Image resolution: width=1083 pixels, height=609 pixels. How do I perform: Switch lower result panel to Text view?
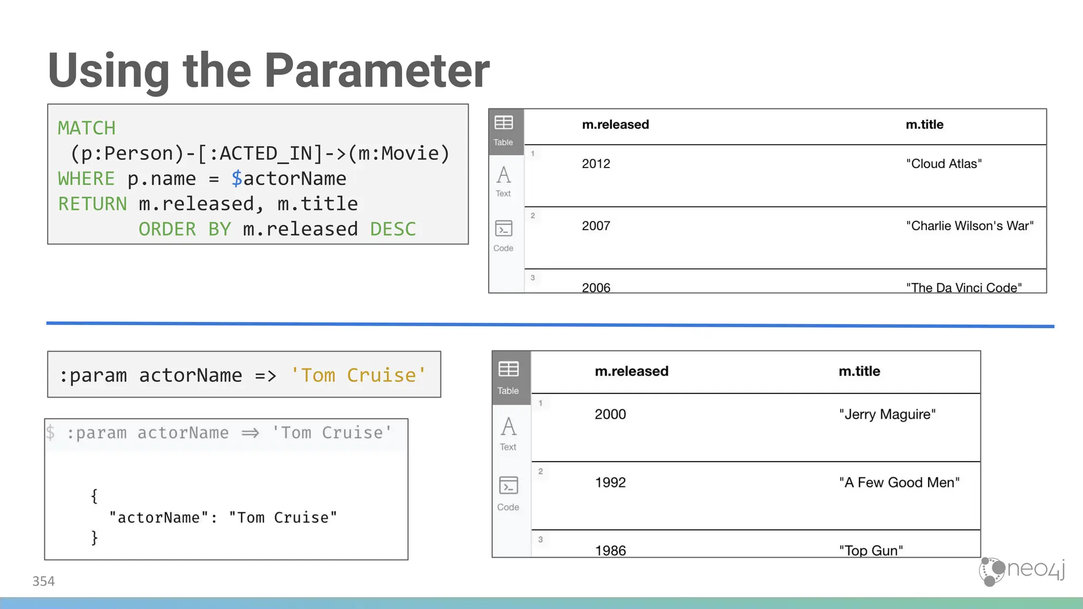pos(508,433)
